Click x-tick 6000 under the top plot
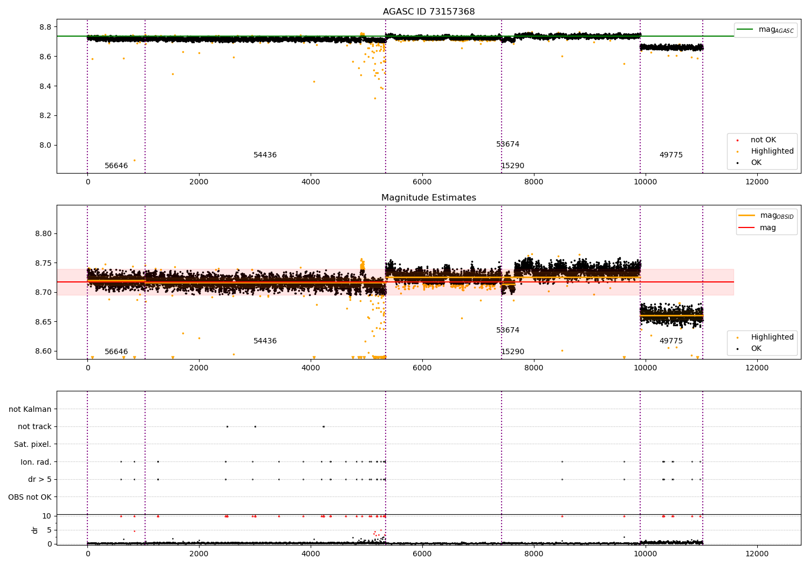This screenshot has width=809, height=566. tap(422, 182)
